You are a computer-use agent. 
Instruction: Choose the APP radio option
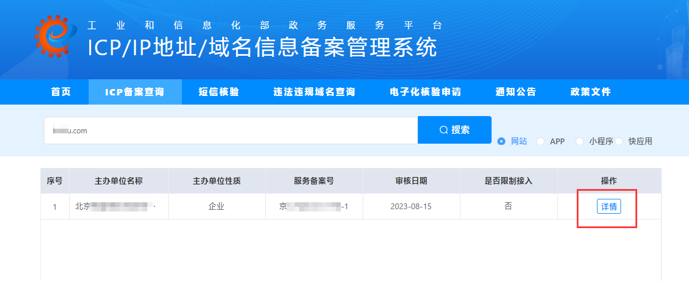pos(551,141)
